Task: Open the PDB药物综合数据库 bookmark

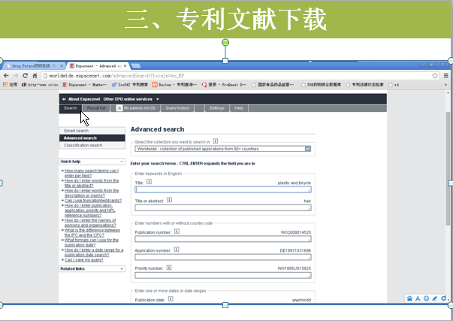Action: (x=321, y=85)
